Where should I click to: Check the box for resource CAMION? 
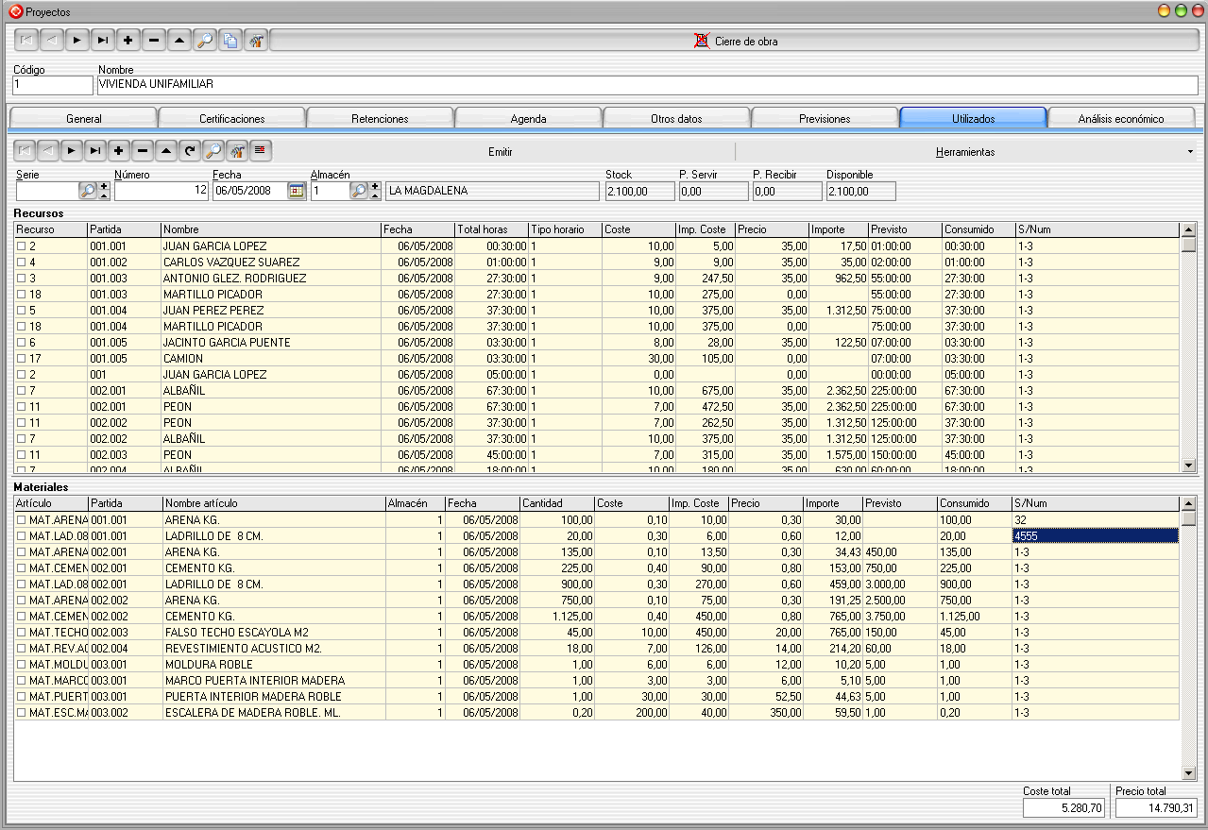[21, 359]
